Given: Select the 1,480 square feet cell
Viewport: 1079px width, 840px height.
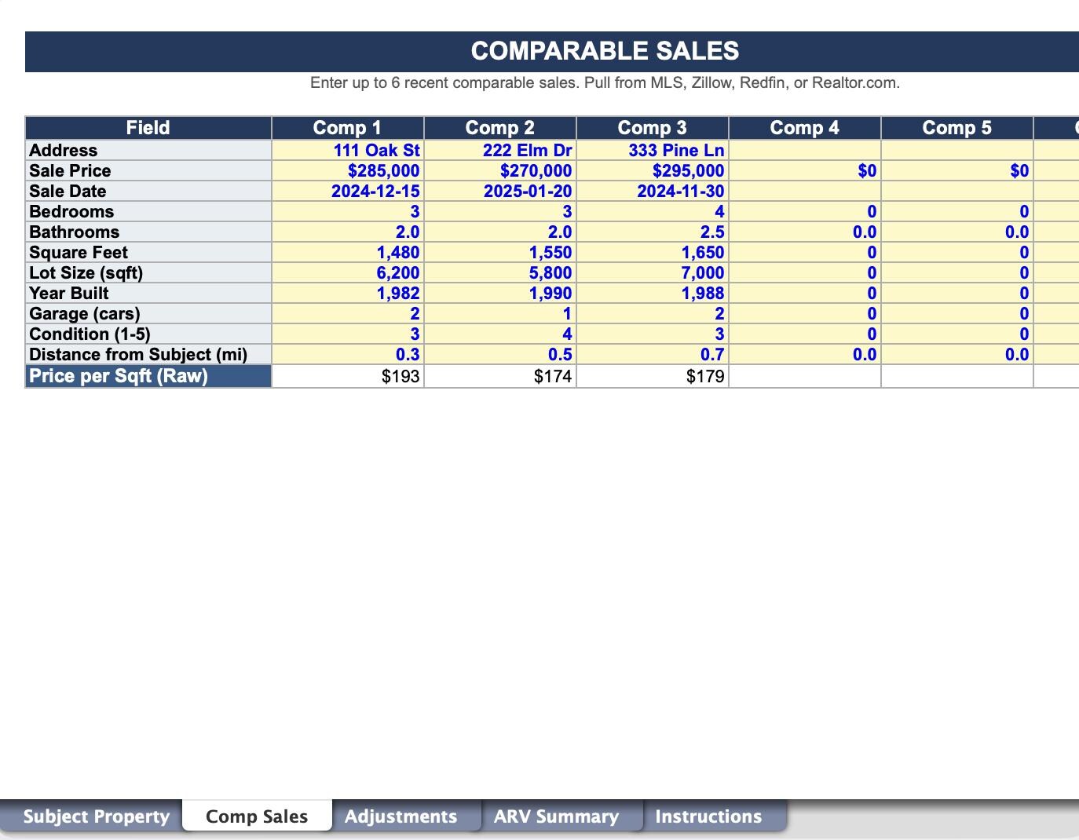Looking at the screenshot, I should point(348,252).
